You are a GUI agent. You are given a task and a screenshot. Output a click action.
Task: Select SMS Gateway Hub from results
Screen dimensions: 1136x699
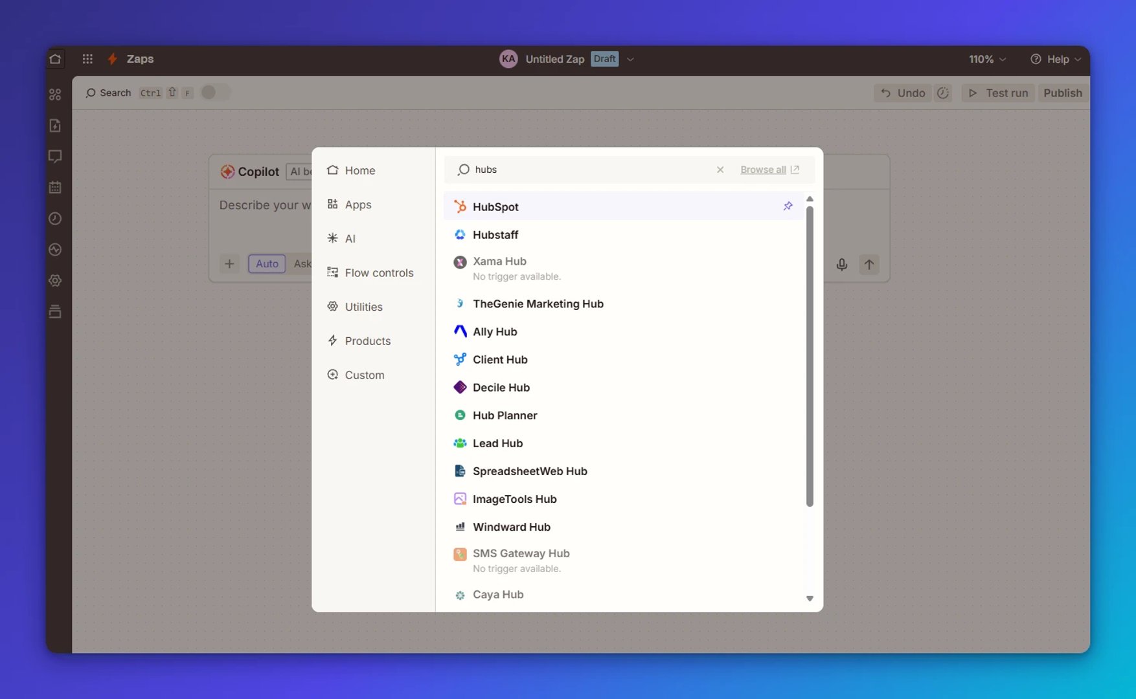pyautogui.click(x=624, y=560)
